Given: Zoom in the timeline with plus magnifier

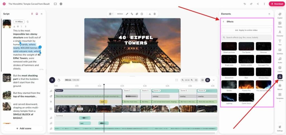Looking at the screenshot, I should [x=192, y=80].
